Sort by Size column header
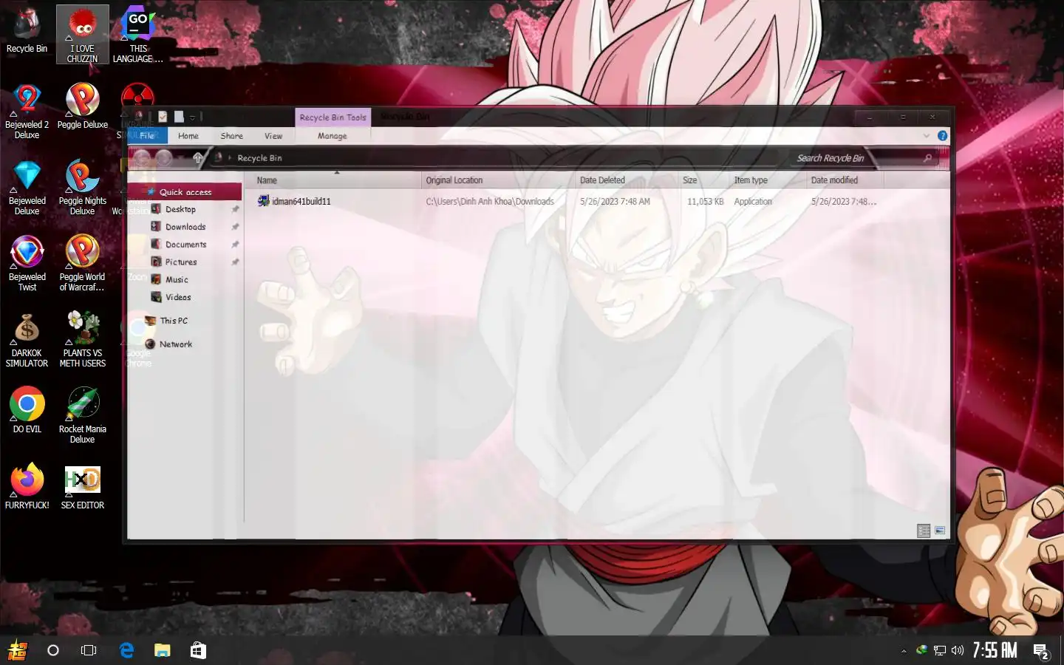Image resolution: width=1064 pixels, height=665 pixels. [703, 180]
